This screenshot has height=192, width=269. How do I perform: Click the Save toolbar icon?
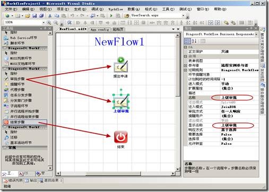pyautogui.click(x=34, y=16)
